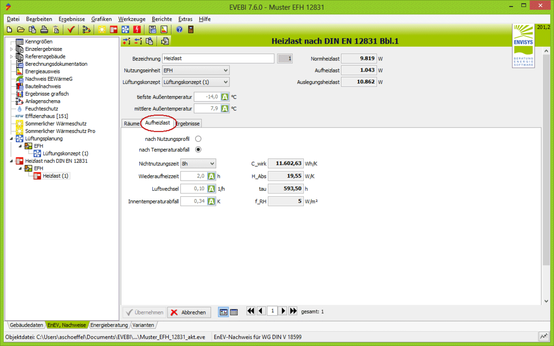
Task: Switch to the Energieberatung bottom tab
Action: pos(109,325)
